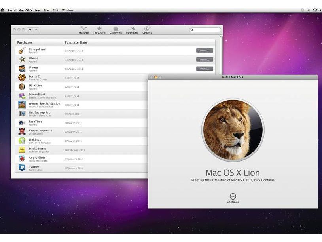Select the GarageBand guitar app icon
The width and height of the screenshot is (322, 242).
click(22, 50)
